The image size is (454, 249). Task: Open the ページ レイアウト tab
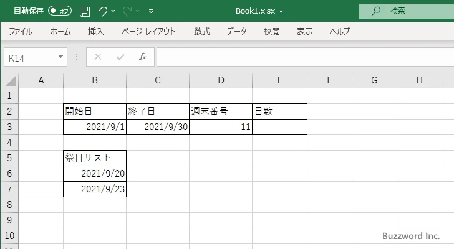148,31
